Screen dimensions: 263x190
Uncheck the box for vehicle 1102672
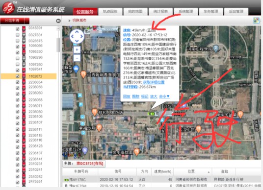point(18,76)
